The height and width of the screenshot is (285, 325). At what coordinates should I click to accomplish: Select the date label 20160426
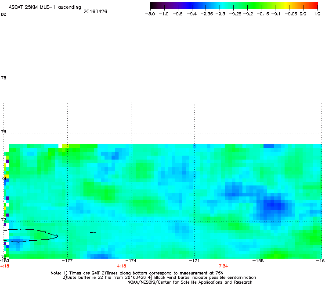[x=95, y=11]
